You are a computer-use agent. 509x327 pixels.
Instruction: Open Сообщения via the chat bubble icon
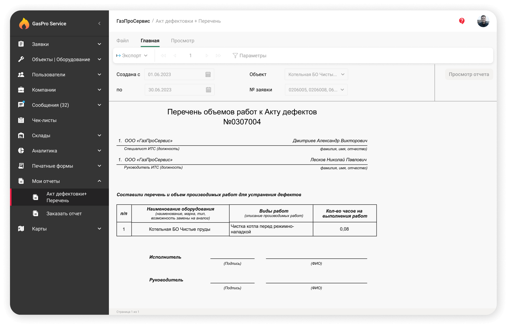click(21, 105)
